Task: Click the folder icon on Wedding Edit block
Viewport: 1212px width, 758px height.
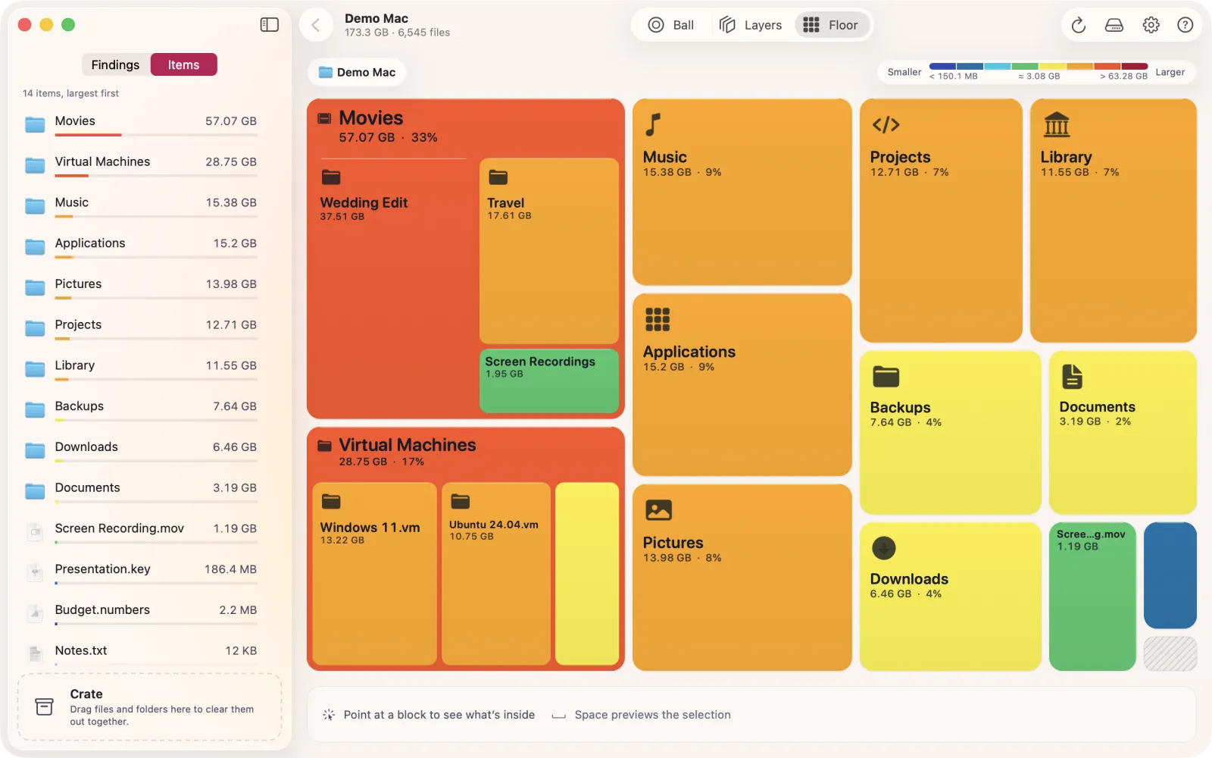Action: [331, 177]
